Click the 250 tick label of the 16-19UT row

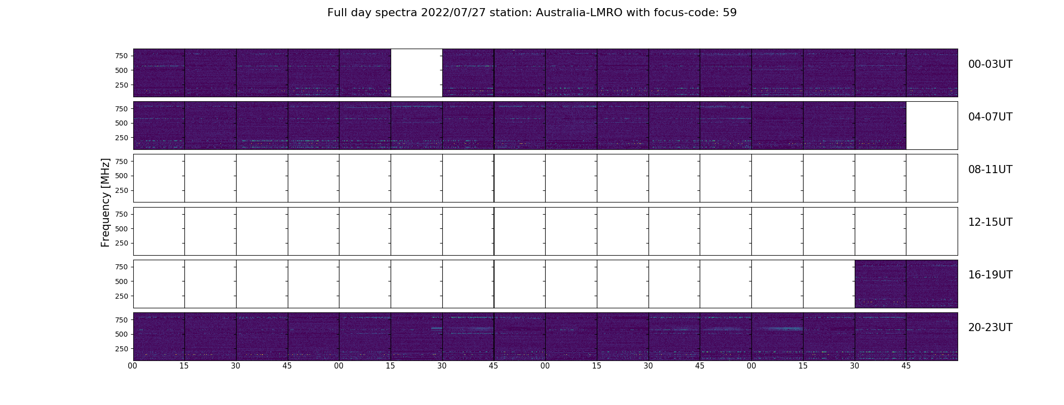121,296
